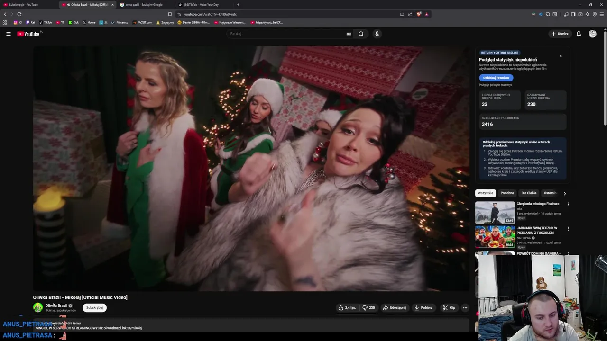The height and width of the screenshot is (341, 607).
Task: Click the address bar URL
Action: pyautogui.click(x=210, y=14)
